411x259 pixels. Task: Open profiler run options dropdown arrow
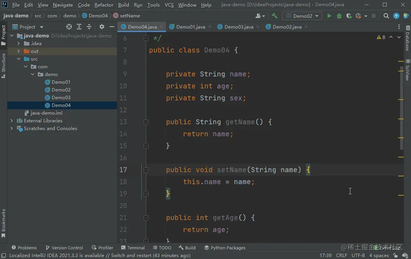pyautogui.click(x=365, y=16)
